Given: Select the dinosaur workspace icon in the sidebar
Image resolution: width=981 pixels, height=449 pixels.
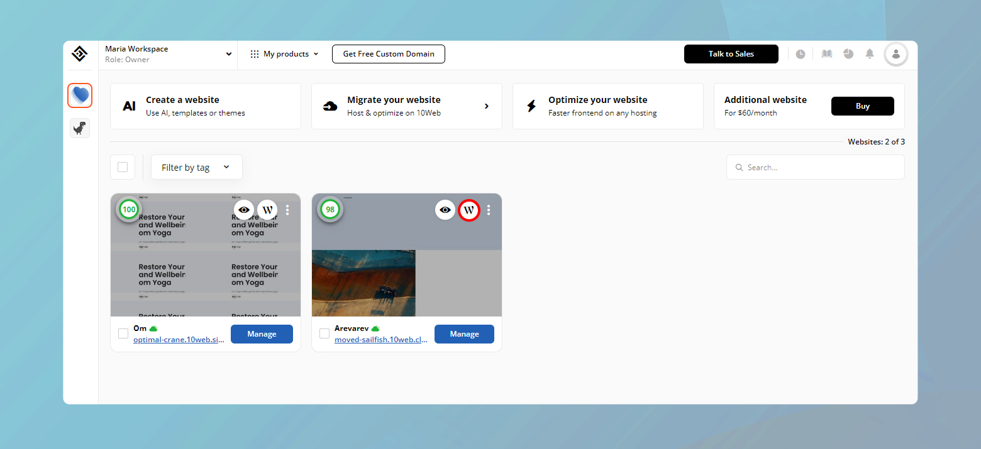Looking at the screenshot, I should click(80, 128).
